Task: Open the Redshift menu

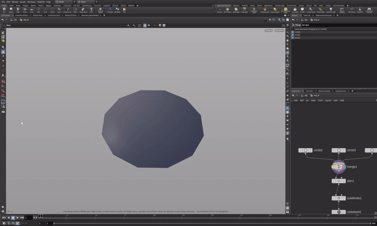Action: tap(41, 2)
